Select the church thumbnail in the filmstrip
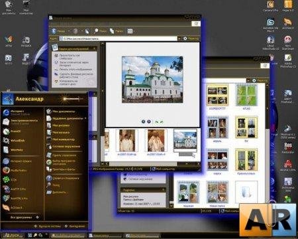This screenshot has height=239, width=298. pos(185,140)
